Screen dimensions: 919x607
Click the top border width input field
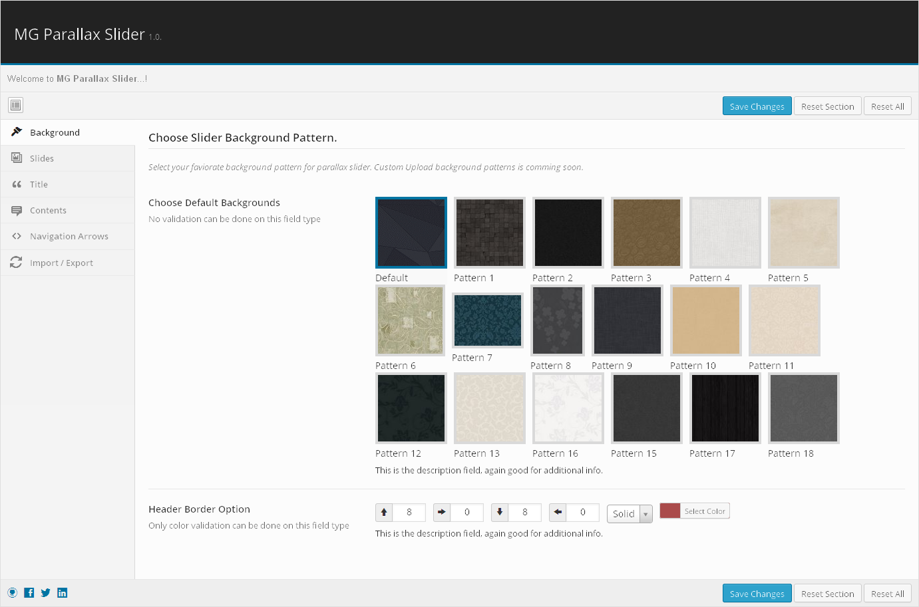pos(409,512)
